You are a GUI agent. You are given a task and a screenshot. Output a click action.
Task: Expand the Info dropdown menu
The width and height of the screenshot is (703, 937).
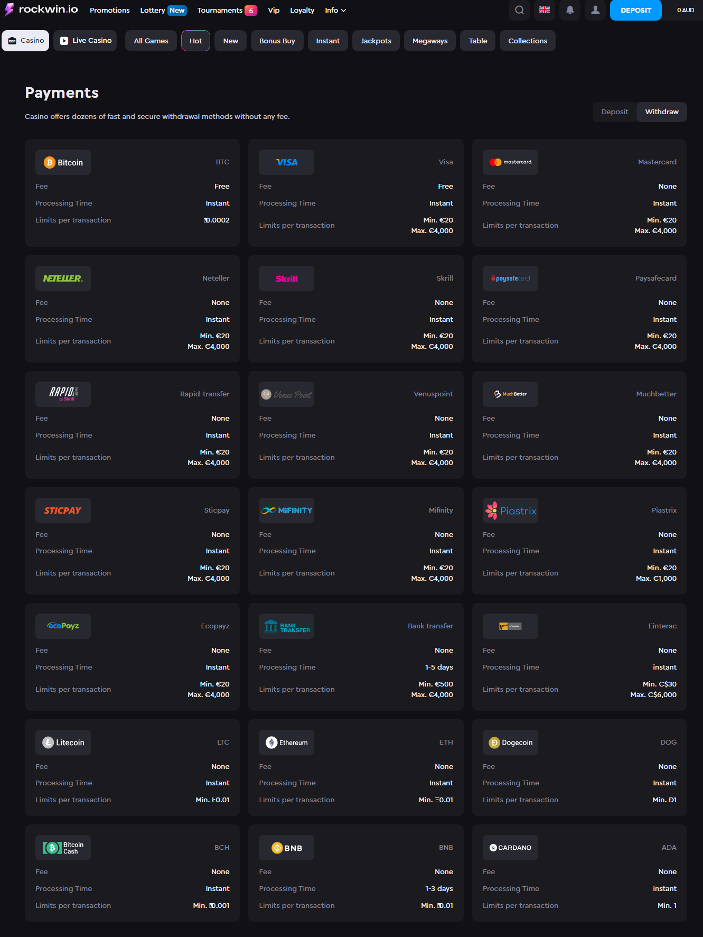[x=335, y=10]
